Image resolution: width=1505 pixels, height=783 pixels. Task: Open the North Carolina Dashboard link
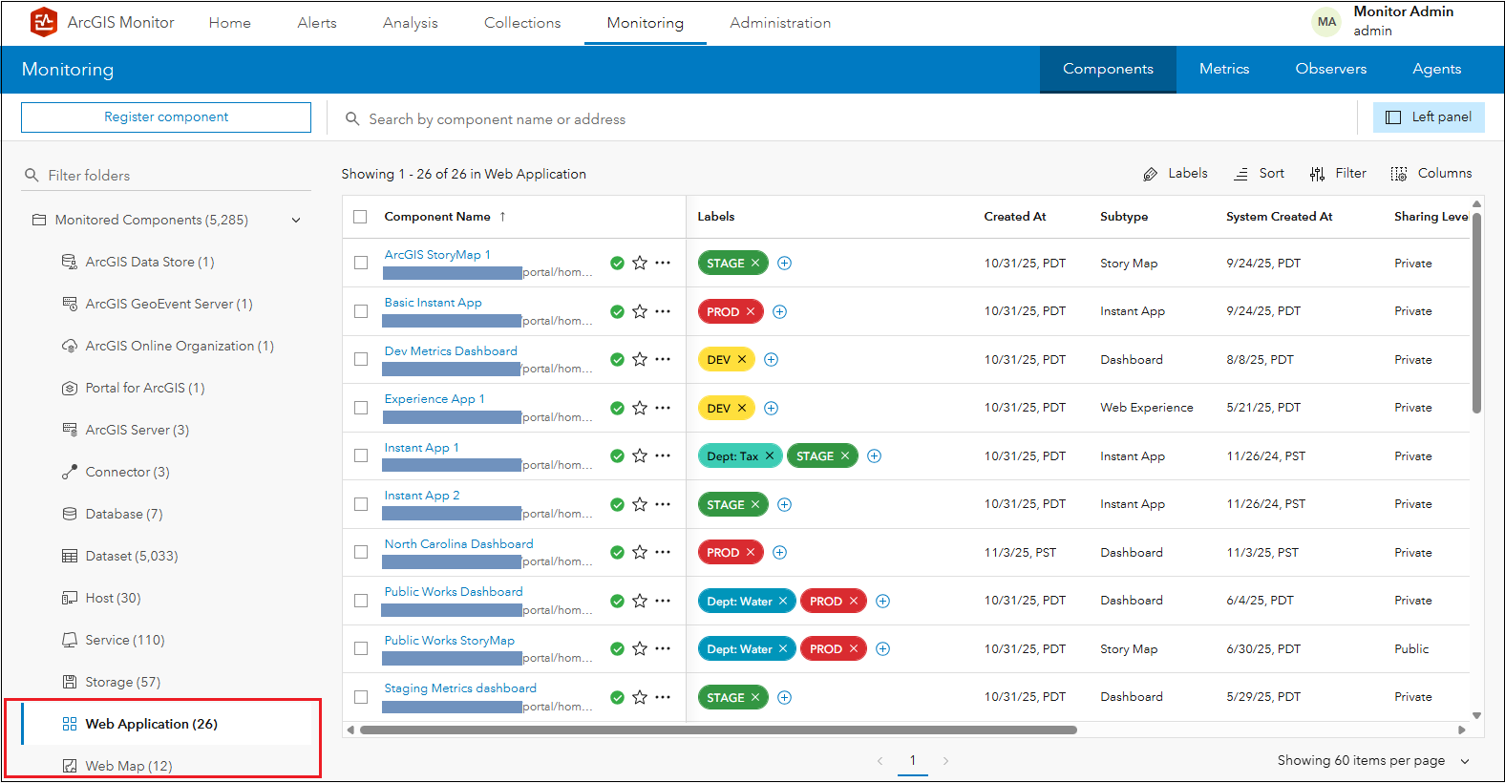[458, 544]
